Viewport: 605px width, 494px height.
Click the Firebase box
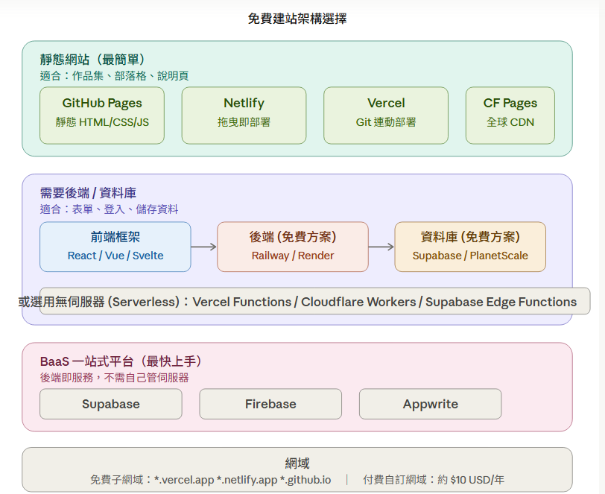click(x=270, y=404)
